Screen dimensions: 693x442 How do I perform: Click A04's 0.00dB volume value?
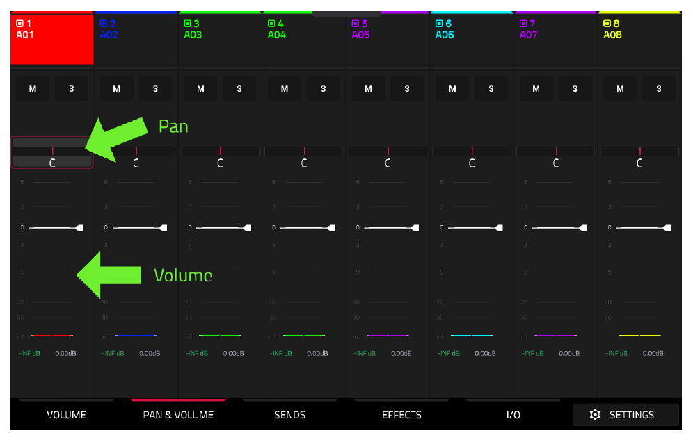pos(317,353)
